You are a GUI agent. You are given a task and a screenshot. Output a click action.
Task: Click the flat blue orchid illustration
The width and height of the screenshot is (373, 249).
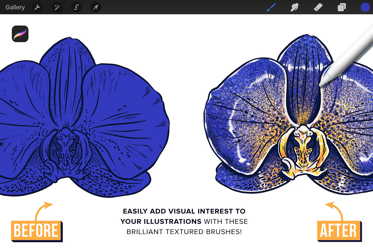click(x=84, y=117)
